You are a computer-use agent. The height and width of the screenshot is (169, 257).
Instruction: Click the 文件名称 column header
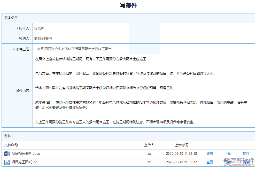click(11, 145)
